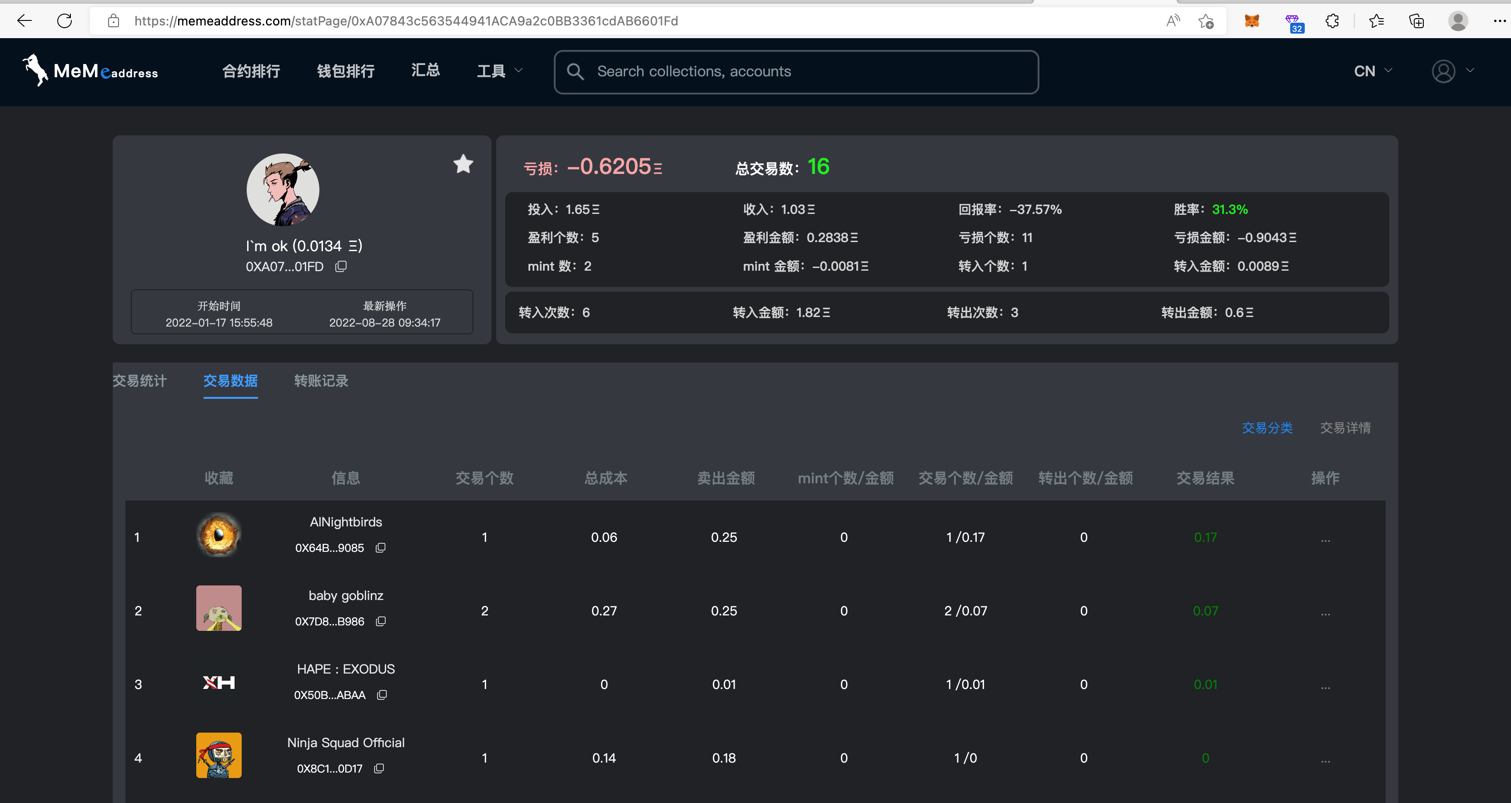The image size is (1511, 803).
Task: Switch to the 转账记录 tab
Action: click(321, 381)
